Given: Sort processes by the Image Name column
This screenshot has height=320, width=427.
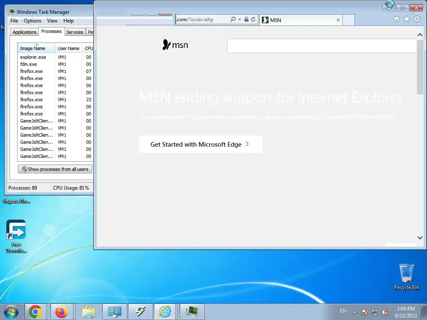Looking at the screenshot, I should [37, 48].
